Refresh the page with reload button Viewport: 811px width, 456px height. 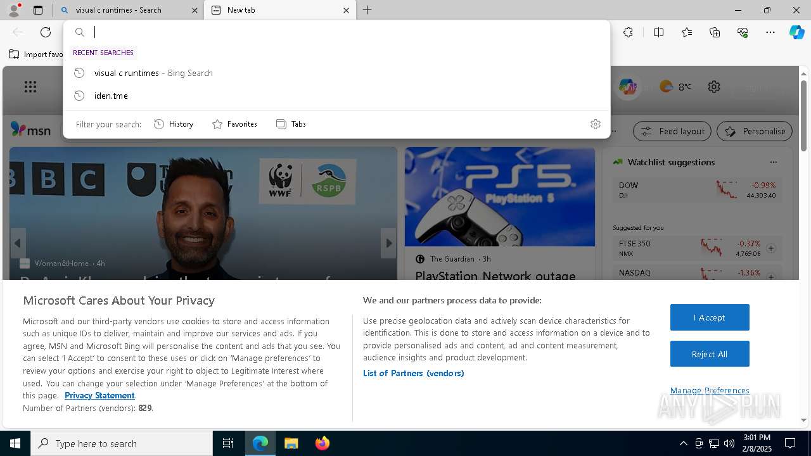pos(46,32)
